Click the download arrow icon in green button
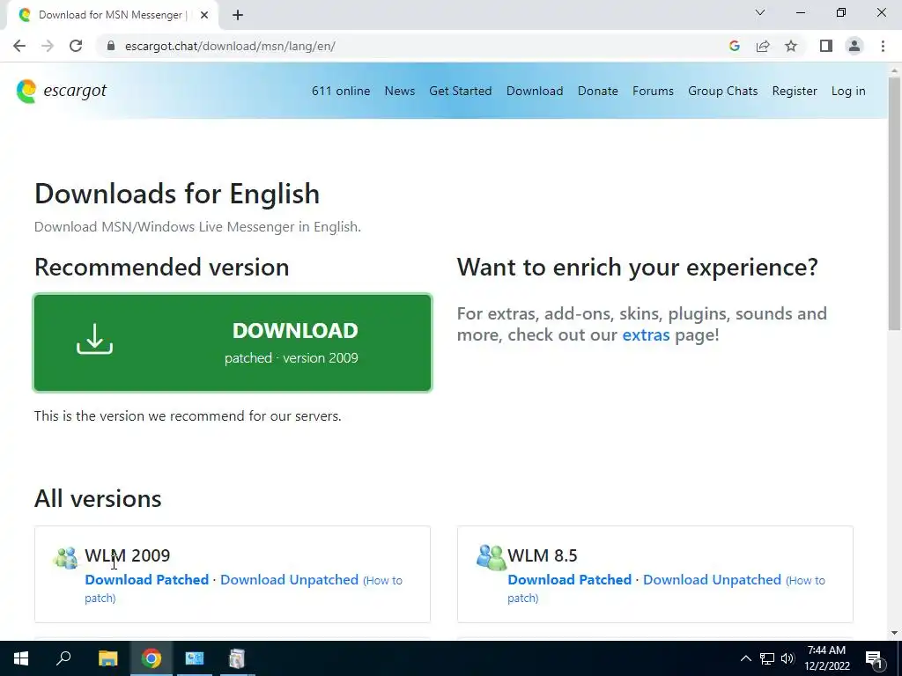 click(95, 339)
